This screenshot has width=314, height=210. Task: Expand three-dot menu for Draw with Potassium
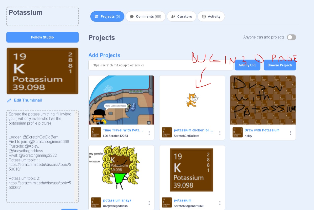point(290,133)
